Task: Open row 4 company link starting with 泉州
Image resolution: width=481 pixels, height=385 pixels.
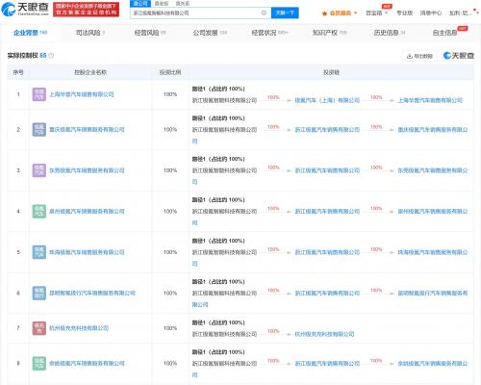Action: (x=87, y=212)
